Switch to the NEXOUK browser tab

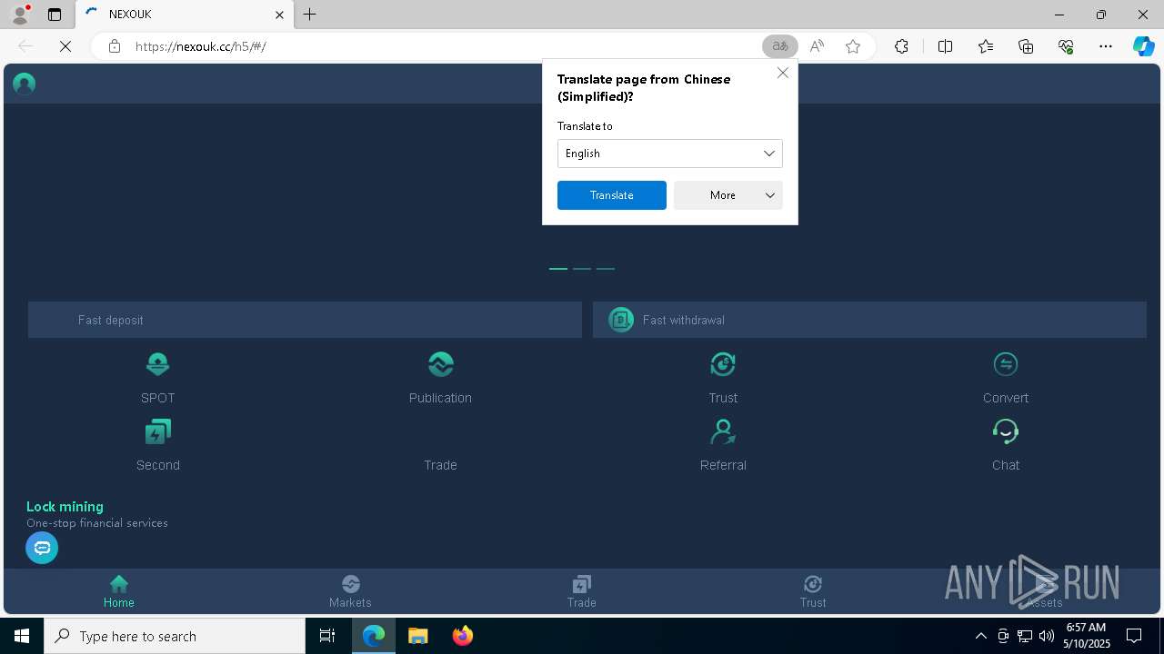[185, 15]
